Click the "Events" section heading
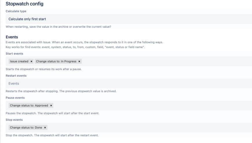252x143 pixels. [x=12, y=37]
